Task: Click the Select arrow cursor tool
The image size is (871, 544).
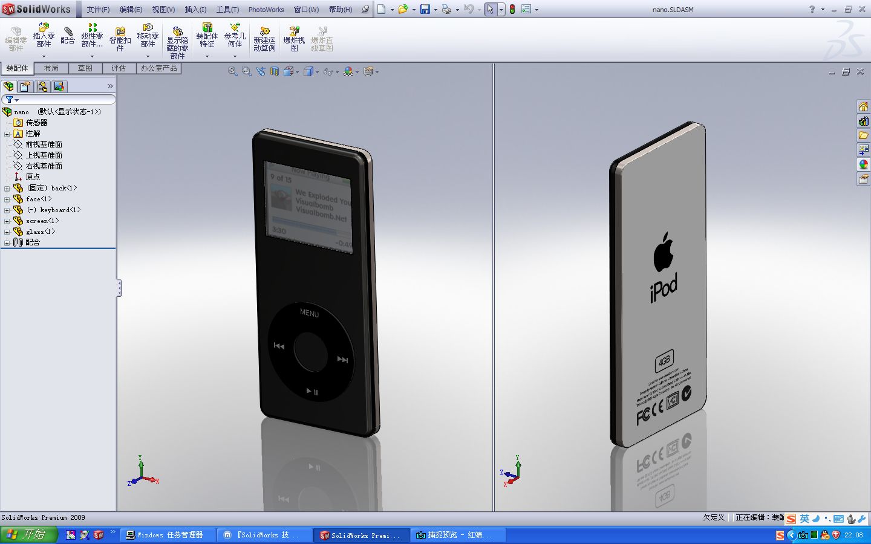Action: click(x=490, y=9)
